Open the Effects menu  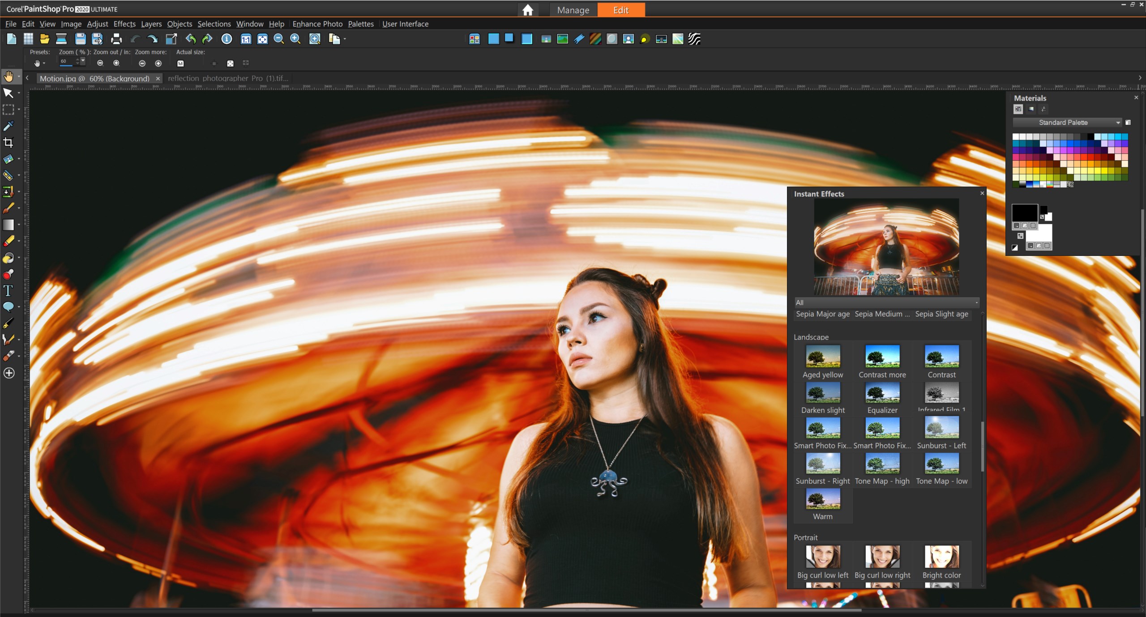(124, 24)
